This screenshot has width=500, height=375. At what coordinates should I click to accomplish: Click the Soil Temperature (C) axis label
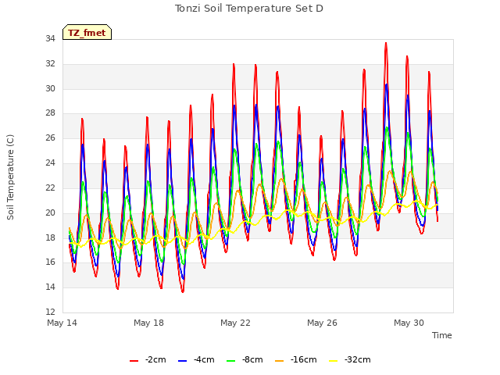(10, 177)
